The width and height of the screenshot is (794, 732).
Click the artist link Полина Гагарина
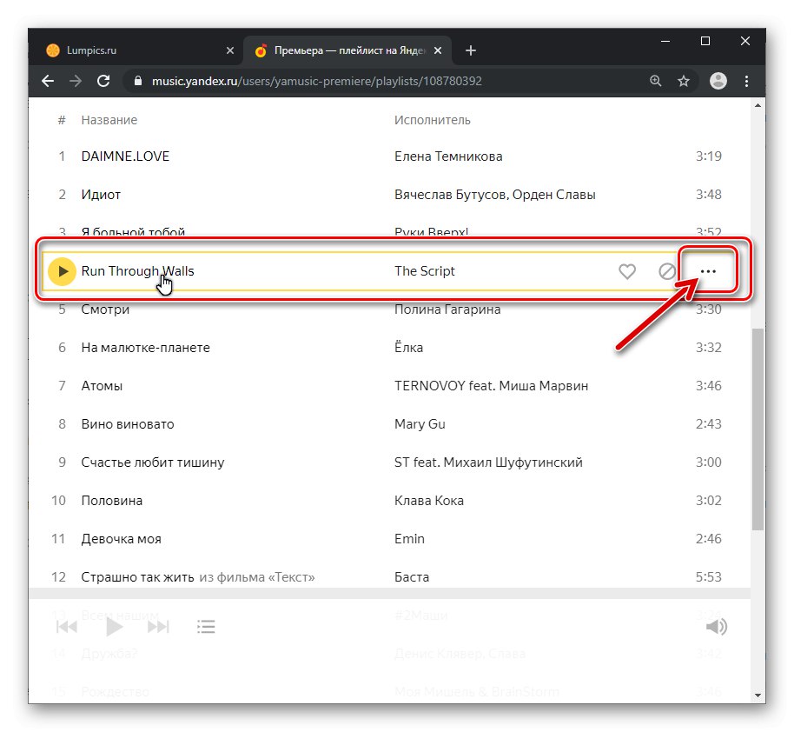[447, 309]
